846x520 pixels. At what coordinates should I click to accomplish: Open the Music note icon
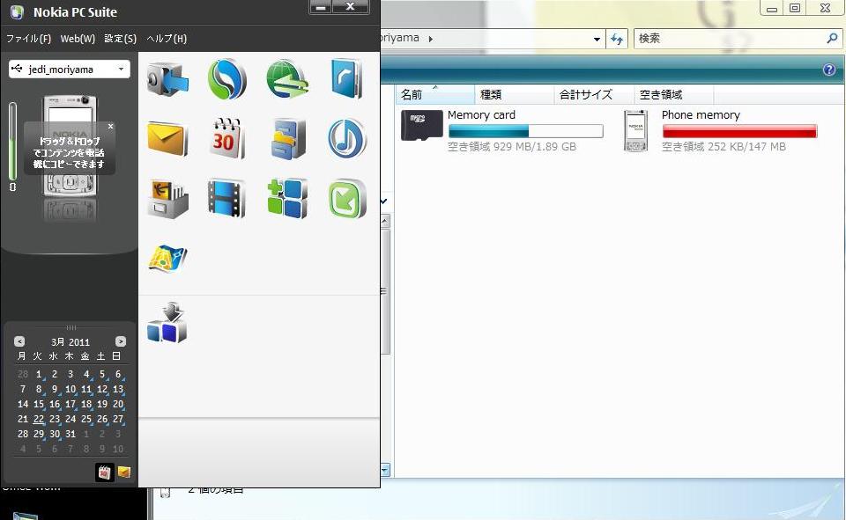coord(347,138)
